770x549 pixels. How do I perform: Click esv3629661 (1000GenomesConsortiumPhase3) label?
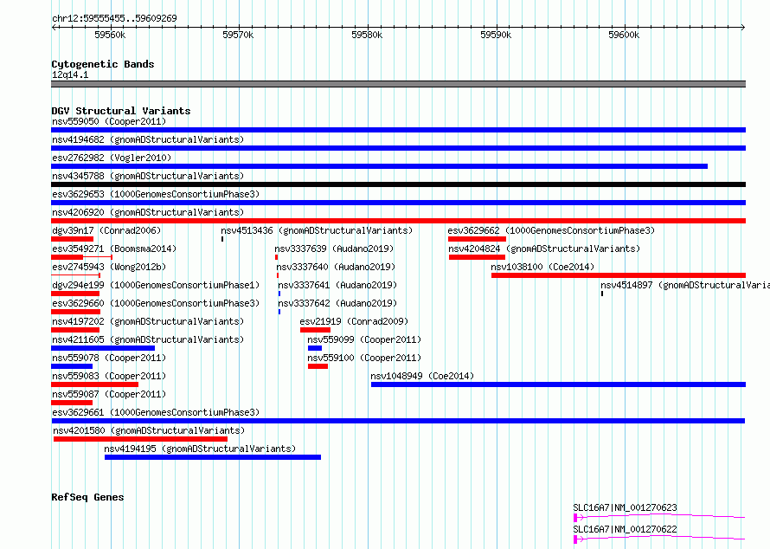tap(156, 412)
